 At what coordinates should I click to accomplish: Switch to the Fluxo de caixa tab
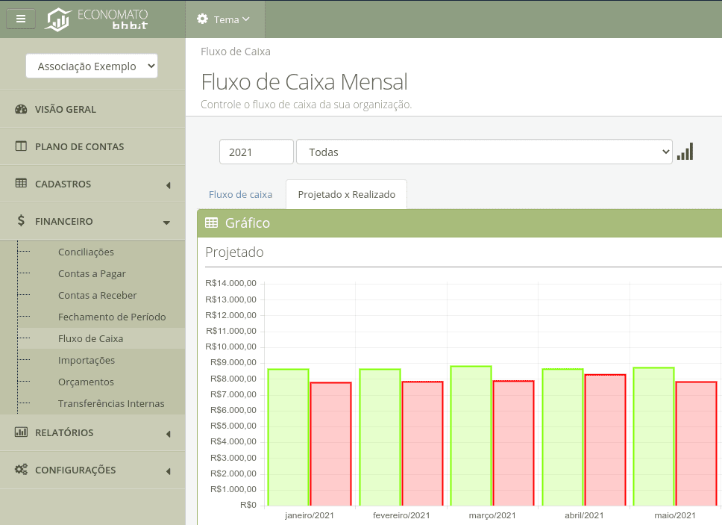tap(240, 194)
